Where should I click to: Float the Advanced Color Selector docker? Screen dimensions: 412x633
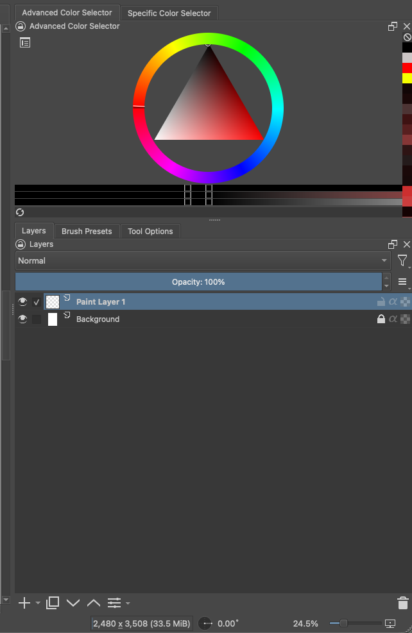click(392, 27)
